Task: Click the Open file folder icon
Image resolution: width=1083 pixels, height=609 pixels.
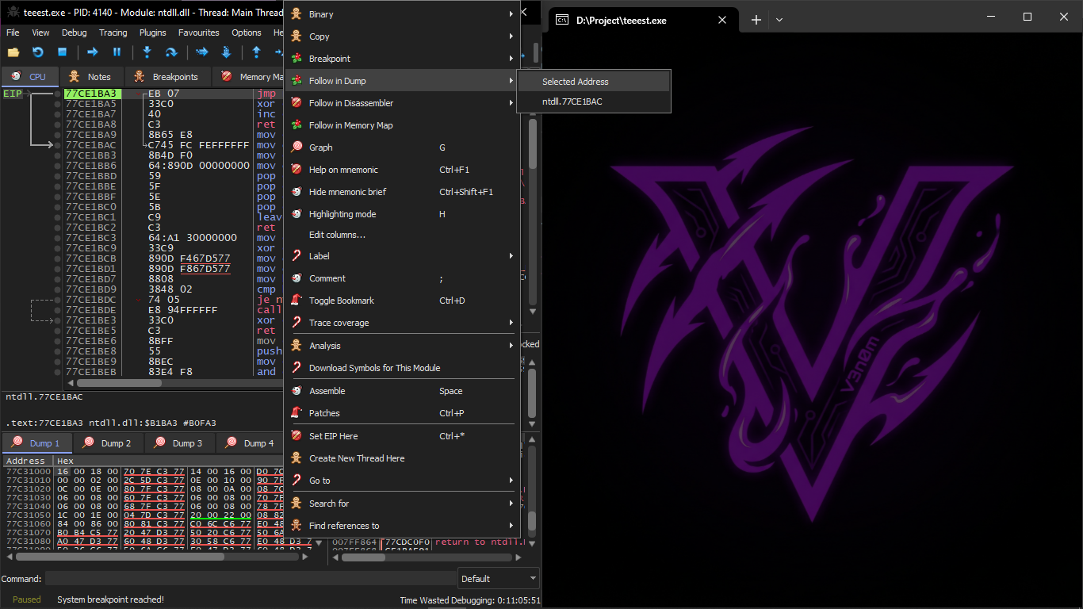Action: (x=13, y=52)
